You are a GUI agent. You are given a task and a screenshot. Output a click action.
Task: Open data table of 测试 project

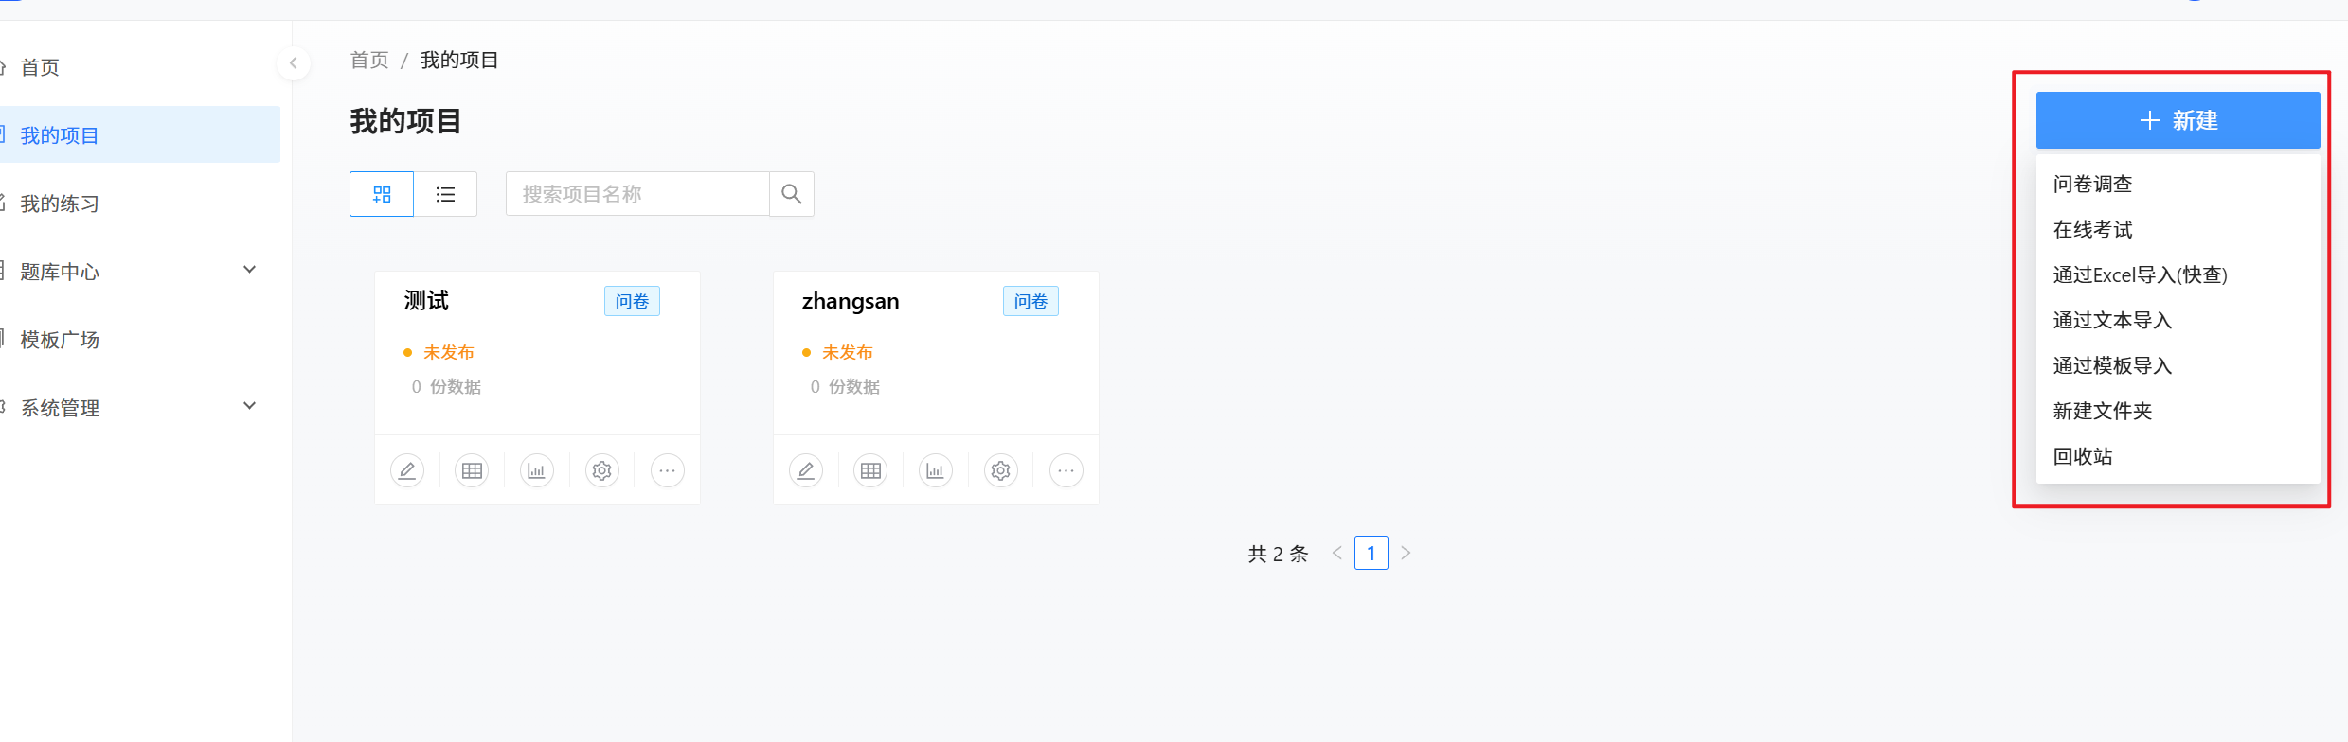tap(472, 470)
